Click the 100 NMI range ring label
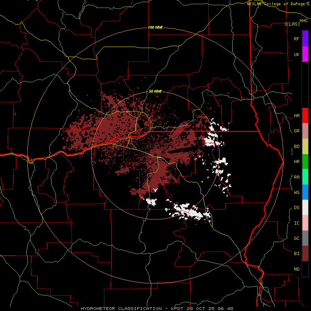Screen dimensions: 311x311 (x=155, y=27)
